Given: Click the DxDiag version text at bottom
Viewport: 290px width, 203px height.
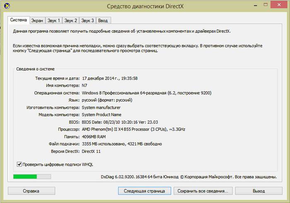Looking at the screenshot, I should (x=188, y=177).
